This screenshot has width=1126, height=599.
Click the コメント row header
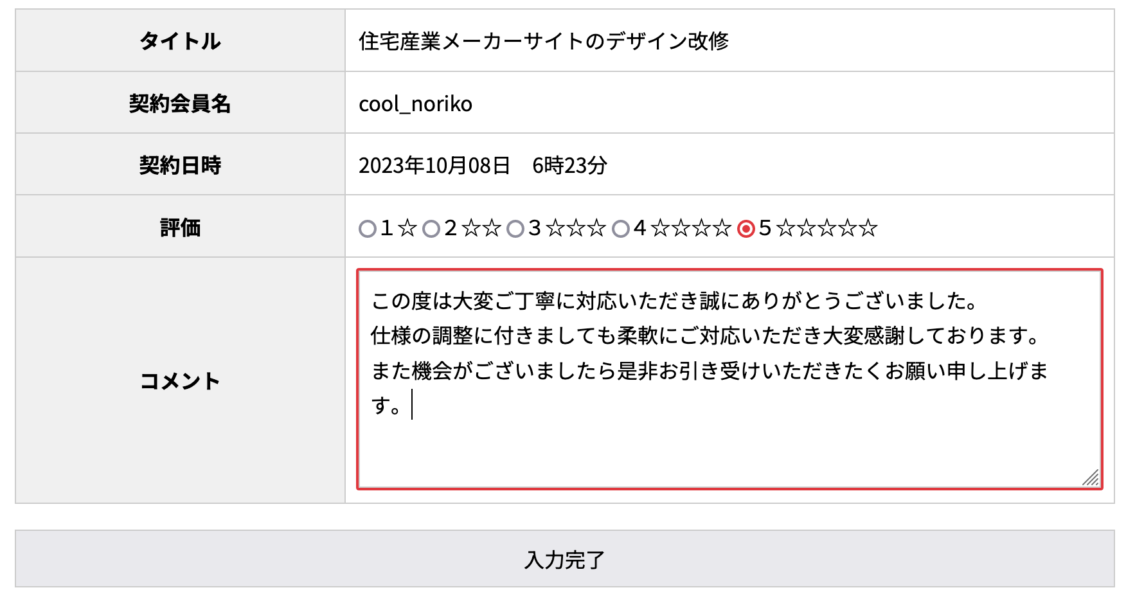coord(180,381)
